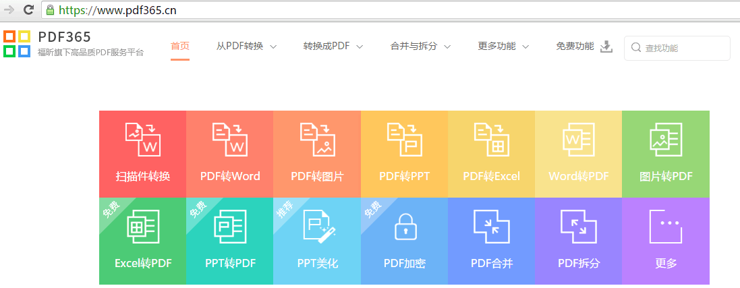
Task: Open the 扫描件转换 scan conversion tile icon
Action: point(142,139)
